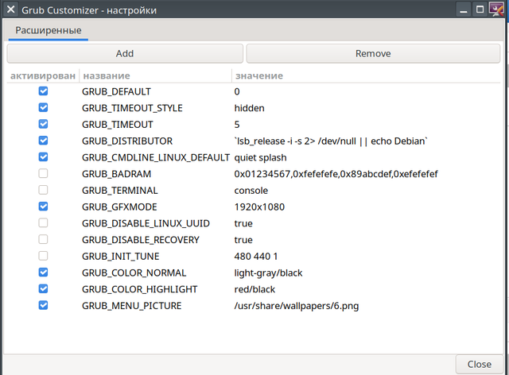Select the GRUB_DISTRIBUTOR name cell
This screenshot has width=509, height=375.
pyautogui.click(x=127, y=141)
